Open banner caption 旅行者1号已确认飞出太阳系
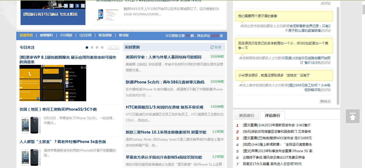The image size is (365, 168). (51, 14)
